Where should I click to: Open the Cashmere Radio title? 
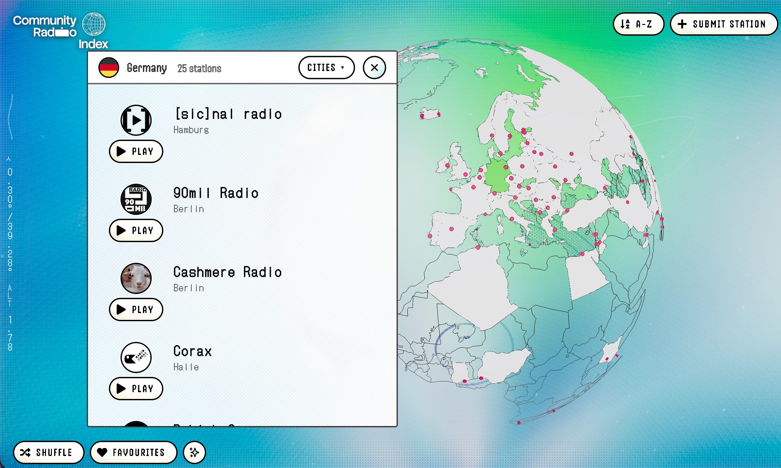point(227,272)
